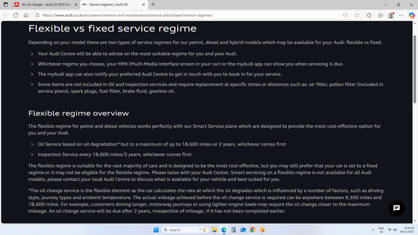418x235 pixels.
Task: Click the paragraph 'Depending on your model there are two types'
Action: (x=205, y=42)
